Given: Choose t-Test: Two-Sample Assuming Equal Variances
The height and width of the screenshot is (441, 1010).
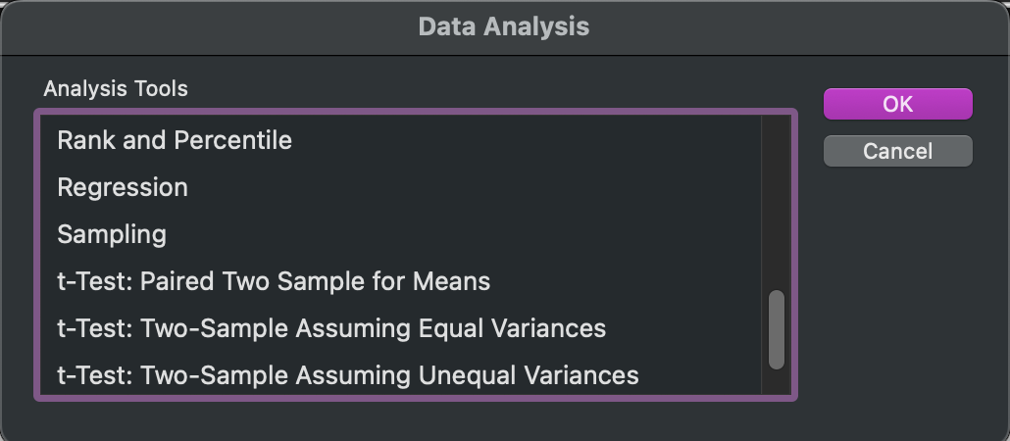Looking at the screenshot, I should click(401, 328).
